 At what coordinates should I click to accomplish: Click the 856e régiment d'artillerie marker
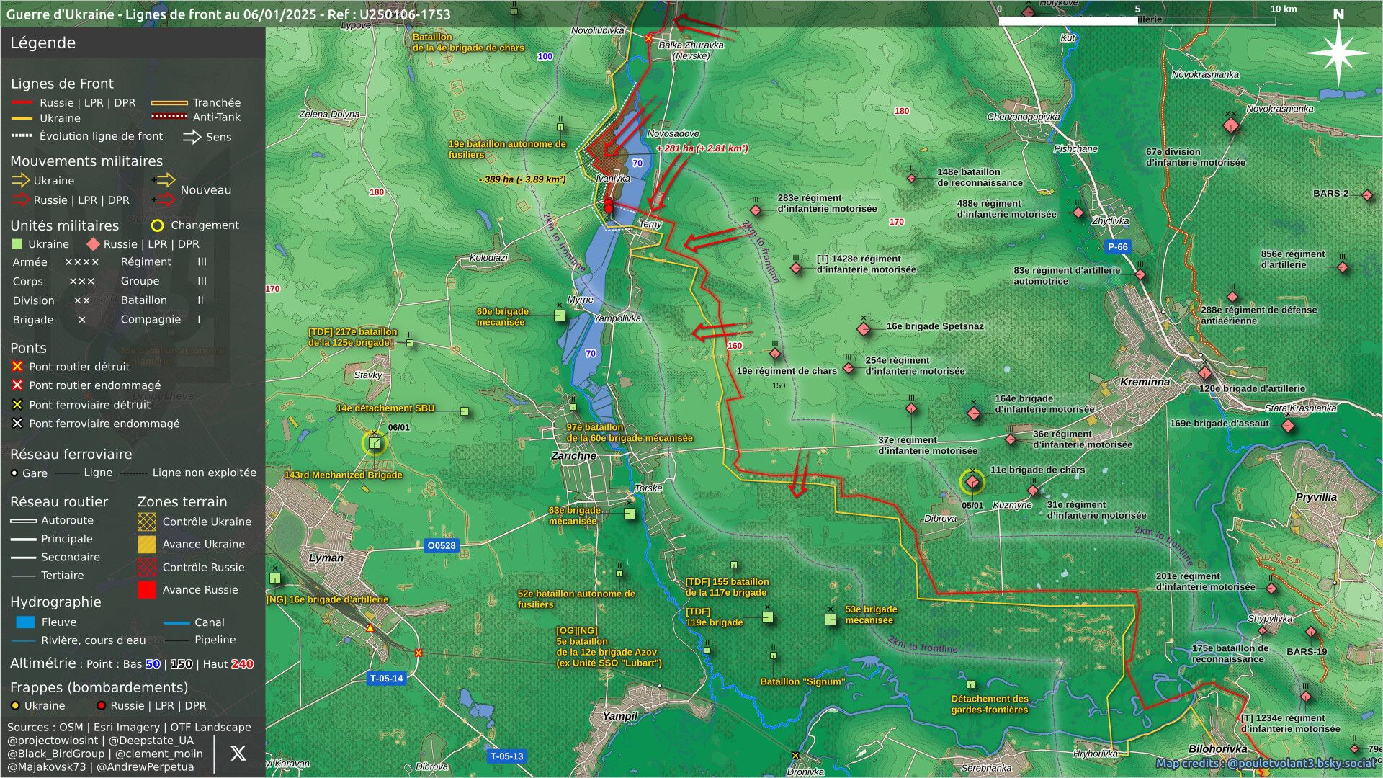[x=1343, y=267]
